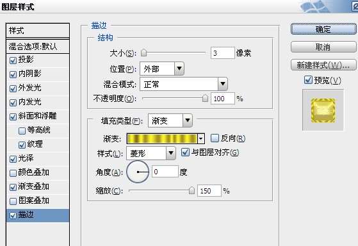Enable the 图案叠加 pattern overlay checkbox
The image size is (358, 246).
click(x=13, y=201)
